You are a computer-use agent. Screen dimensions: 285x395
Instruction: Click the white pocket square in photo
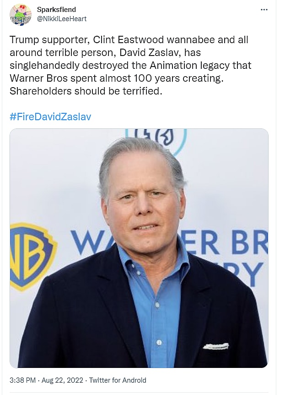click(215, 346)
